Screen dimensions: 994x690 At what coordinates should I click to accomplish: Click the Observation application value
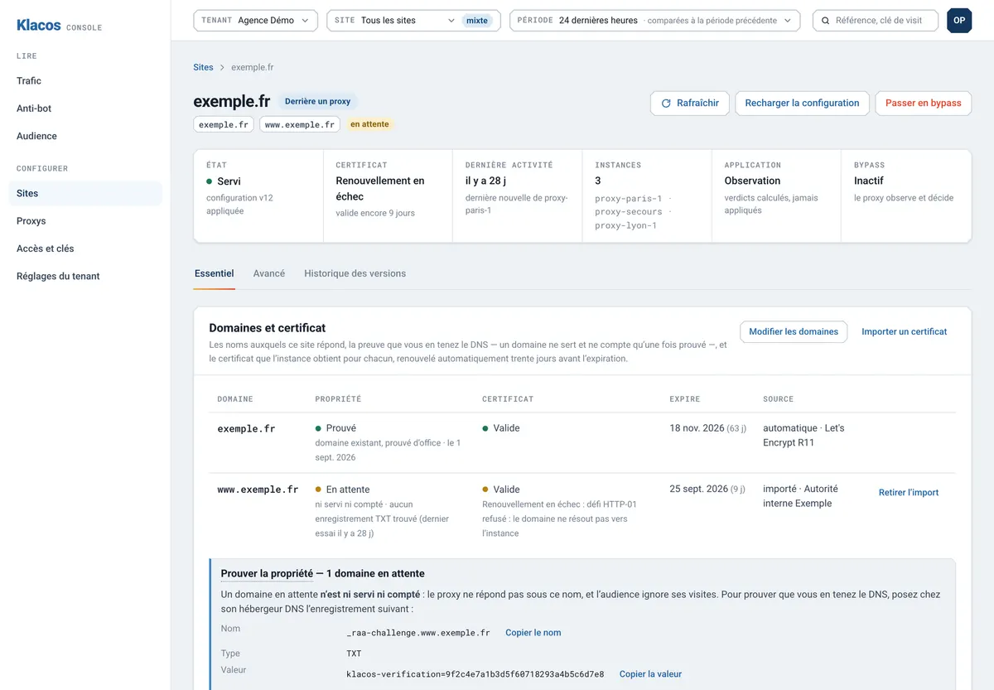point(752,181)
